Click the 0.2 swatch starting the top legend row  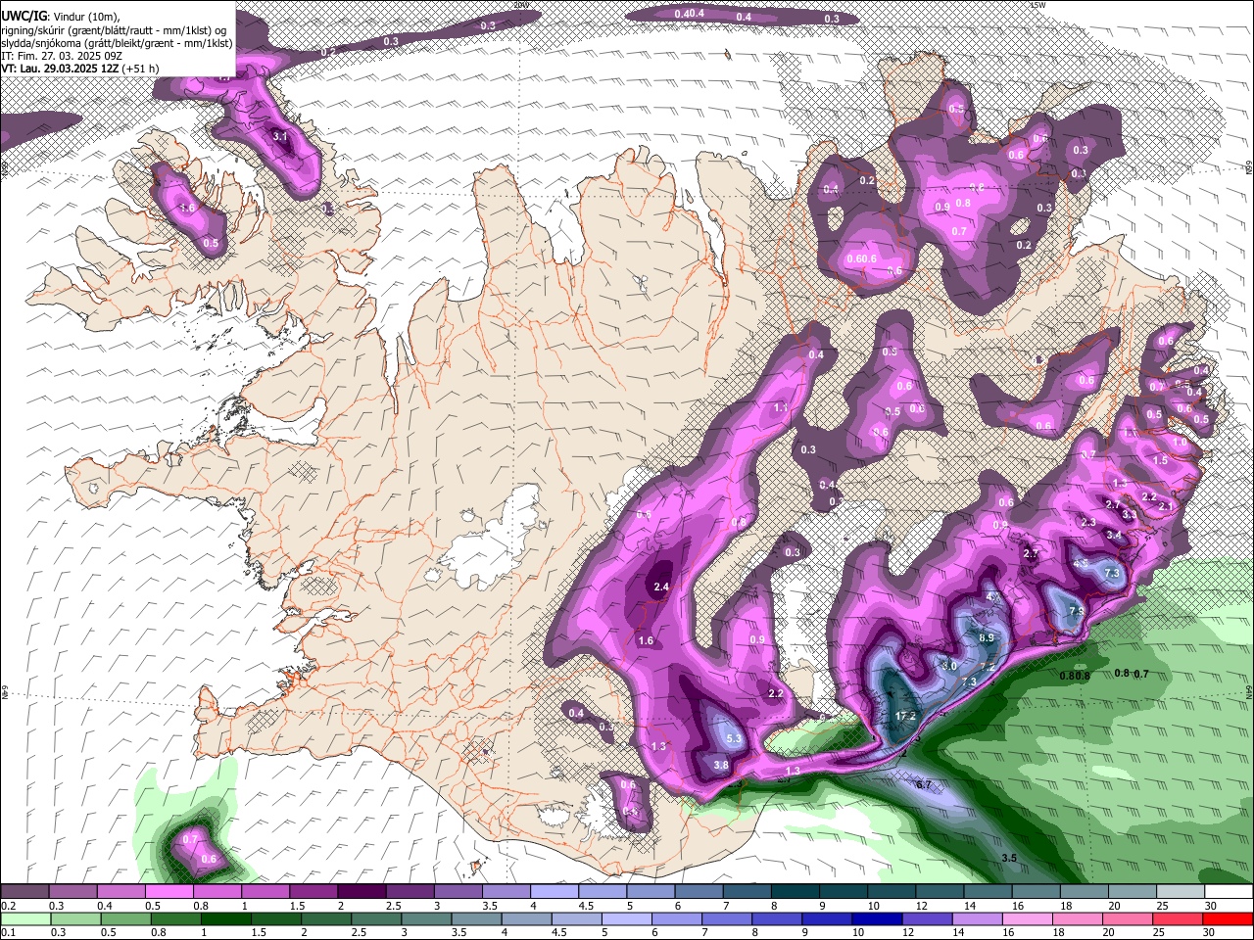click(24, 892)
